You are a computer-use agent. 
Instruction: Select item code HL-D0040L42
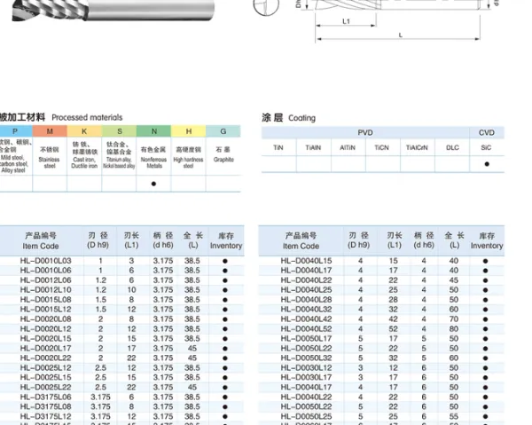(x=307, y=319)
